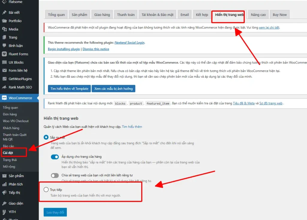Toggle Áp dụng cho trang cửa hàng switch
The height and width of the screenshot is (220, 307).
[x=55, y=157]
